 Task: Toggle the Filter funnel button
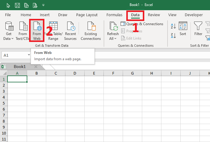click(x=198, y=29)
